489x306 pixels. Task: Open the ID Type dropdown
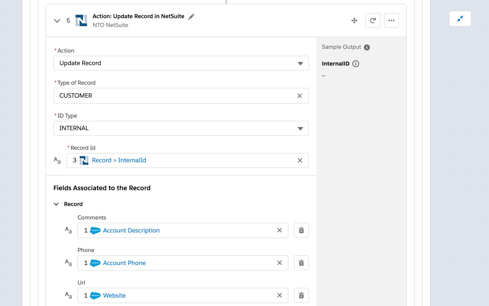(181, 128)
